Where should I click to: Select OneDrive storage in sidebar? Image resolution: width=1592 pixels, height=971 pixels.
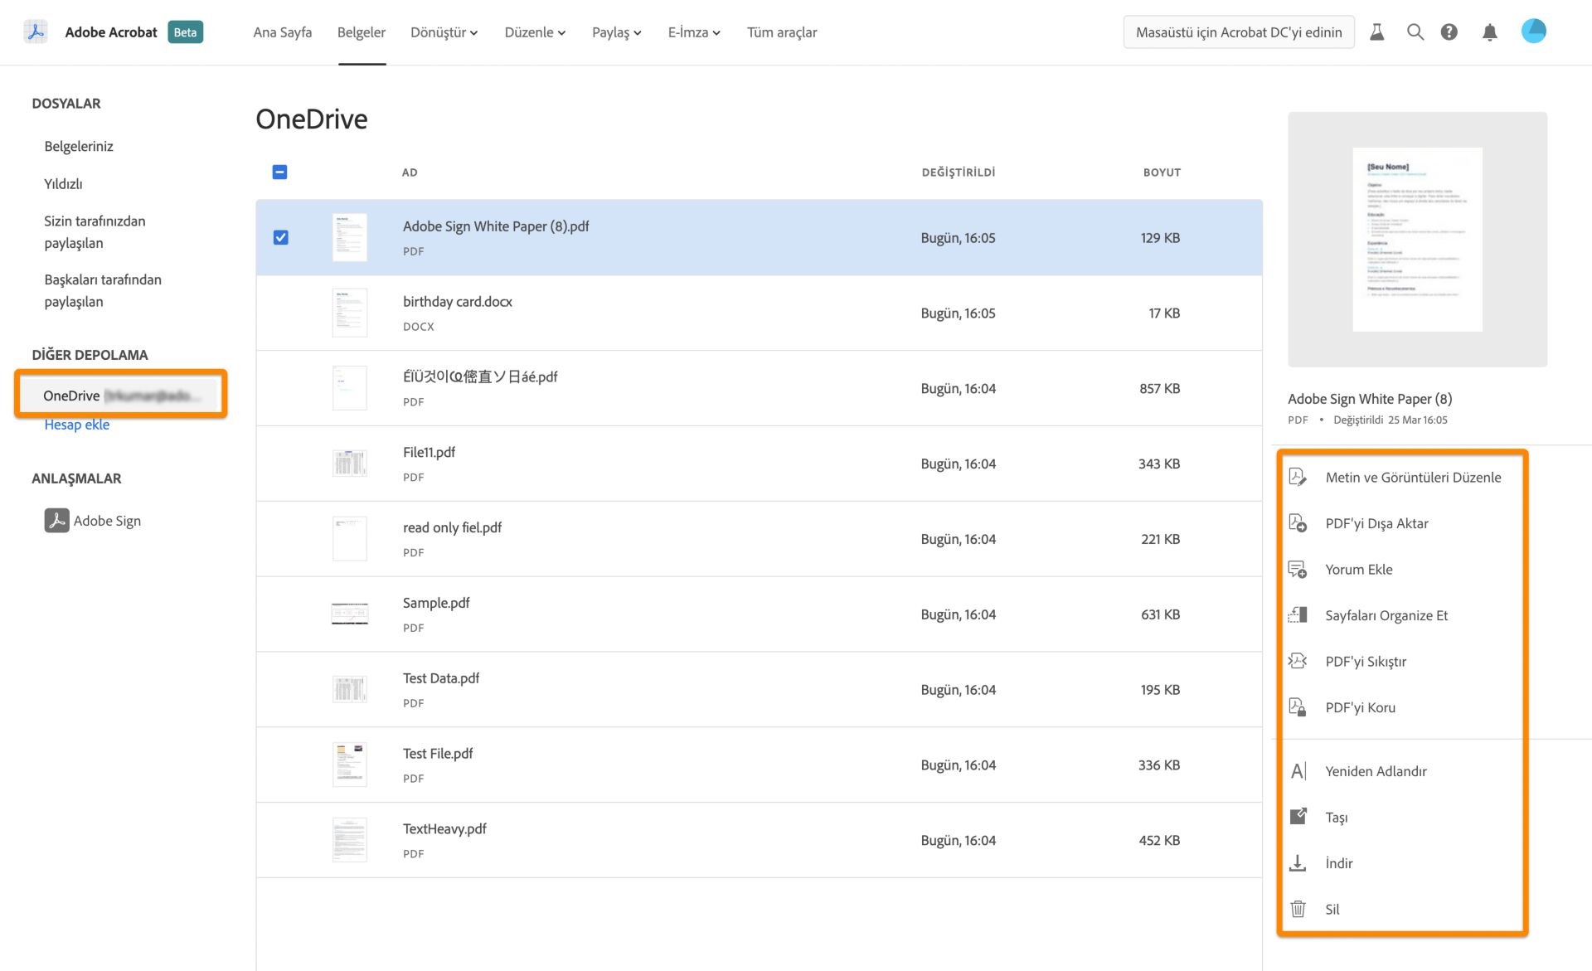121,395
